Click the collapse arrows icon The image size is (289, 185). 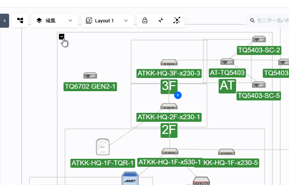click(161, 20)
